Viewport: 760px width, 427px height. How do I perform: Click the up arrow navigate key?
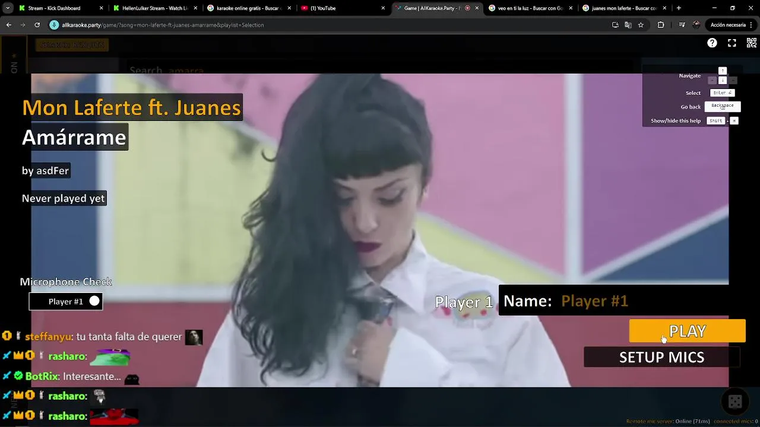[723, 71]
